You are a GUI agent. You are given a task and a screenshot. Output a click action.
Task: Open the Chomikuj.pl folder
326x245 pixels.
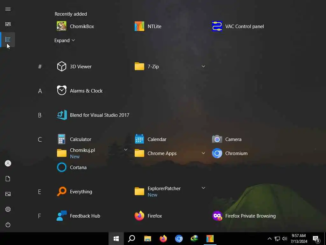point(76,153)
